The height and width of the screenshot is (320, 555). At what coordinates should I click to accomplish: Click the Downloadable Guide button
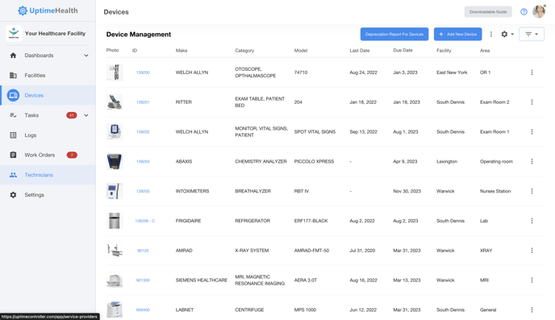tap(488, 11)
